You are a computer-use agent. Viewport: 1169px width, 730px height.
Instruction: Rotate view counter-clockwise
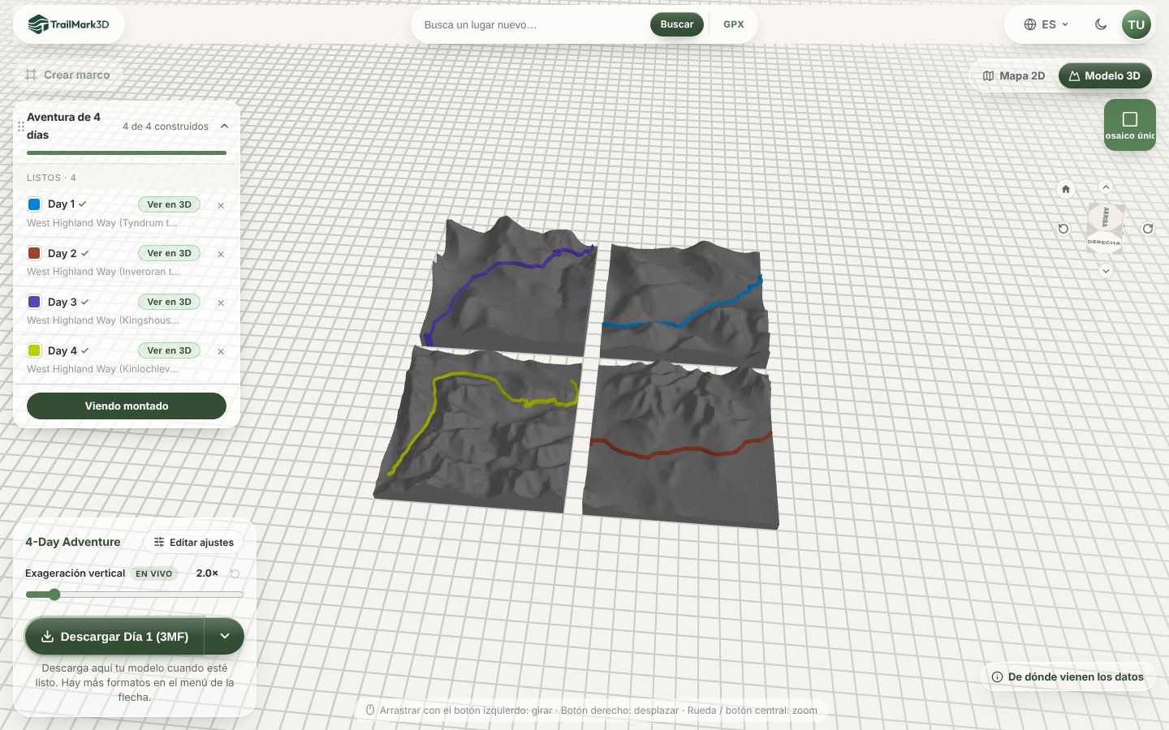point(1063,229)
